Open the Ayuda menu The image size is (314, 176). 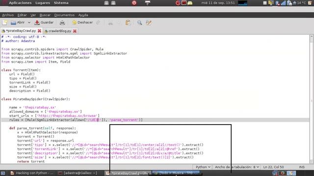[83, 15]
